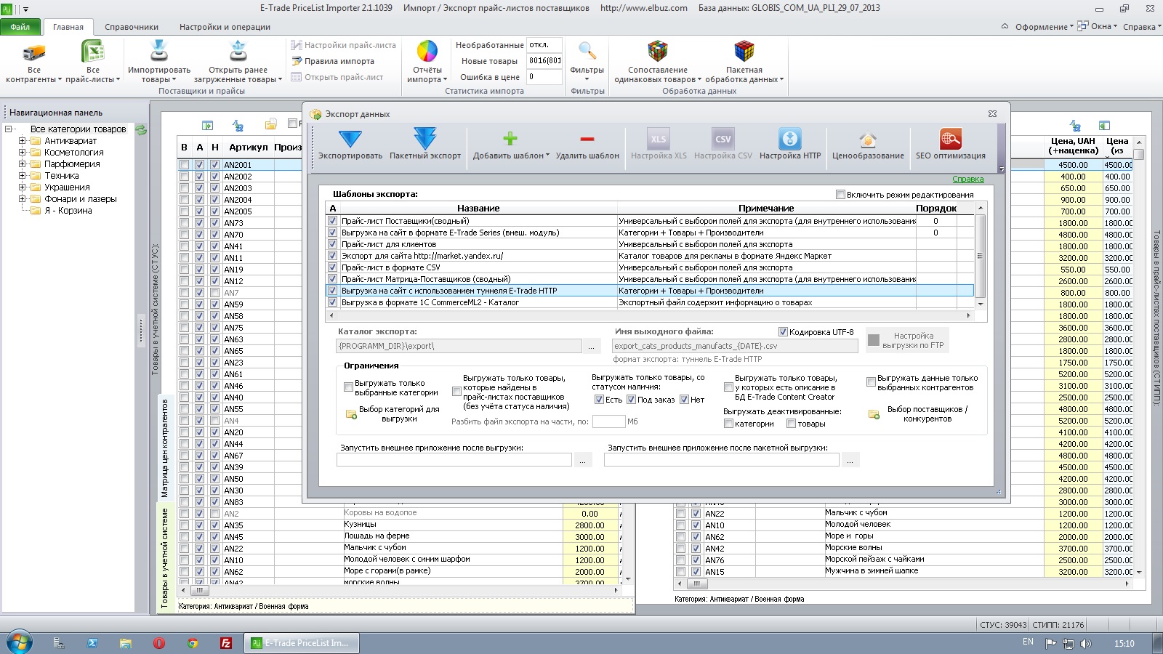The height and width of the screenshot is (654, 1163).
Task: Click Импортировать товары icon
Action: point(159,52)
